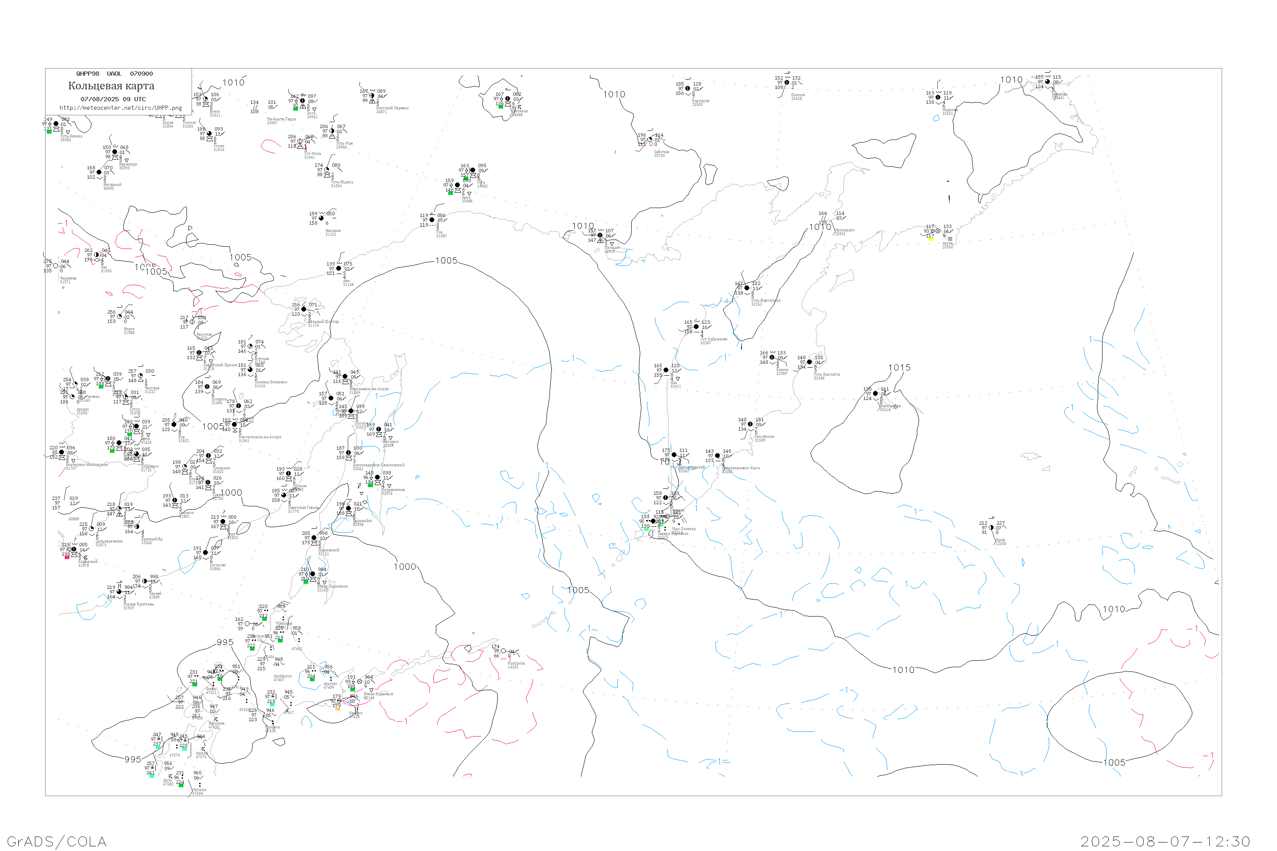
Task: Click the red square below Кировский station
Action: (67, 557)
